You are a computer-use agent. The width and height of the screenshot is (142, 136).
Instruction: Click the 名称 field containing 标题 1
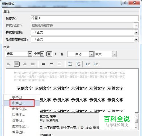[85, 18]
